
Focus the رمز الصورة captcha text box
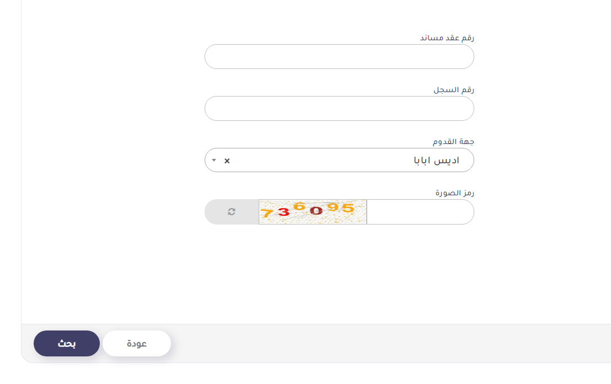tap(420, 212)
